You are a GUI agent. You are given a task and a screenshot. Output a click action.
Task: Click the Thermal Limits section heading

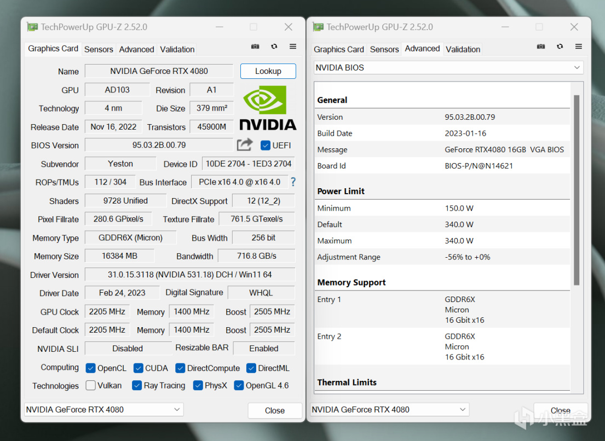coord(347,382)
